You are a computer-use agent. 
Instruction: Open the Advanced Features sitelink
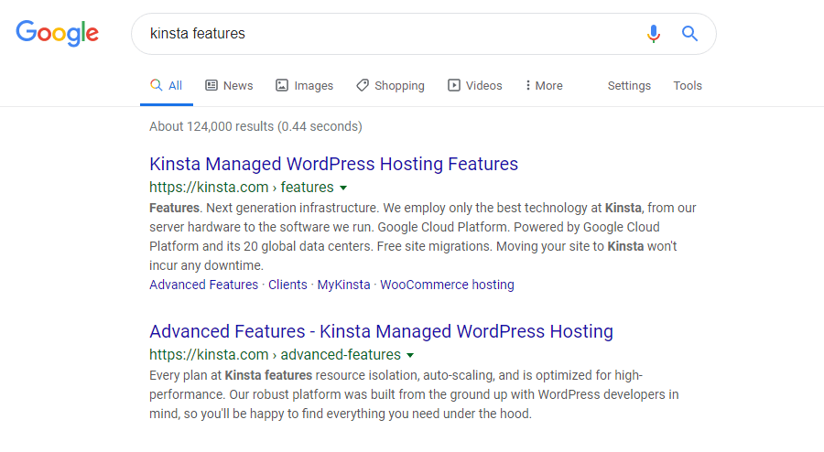click(x=203, y=285)
